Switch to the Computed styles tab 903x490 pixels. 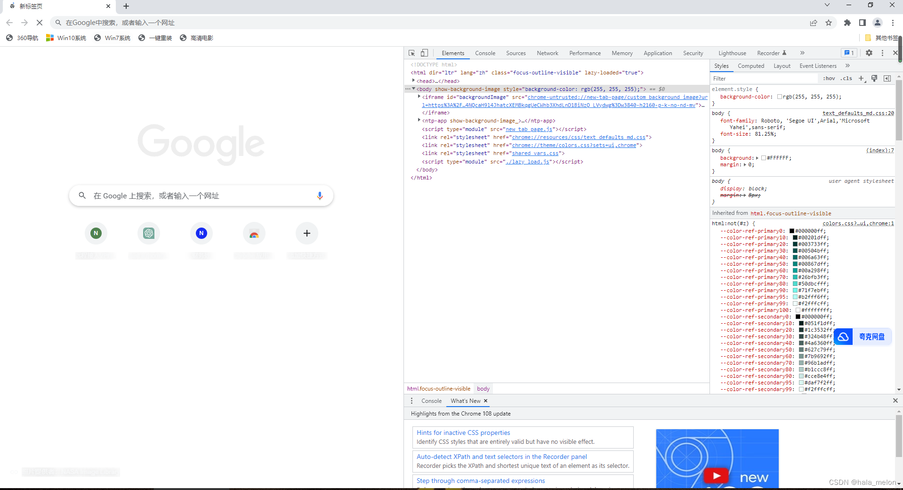(x=751, y=66)
